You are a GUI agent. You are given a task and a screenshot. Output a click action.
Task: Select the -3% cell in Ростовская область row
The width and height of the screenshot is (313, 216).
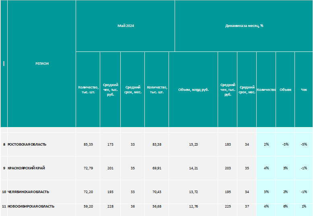point(285,144)
